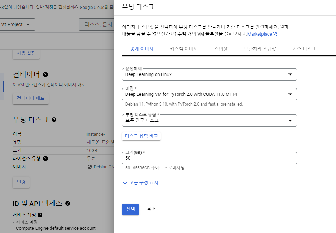Click help icon next to ID 및 API 액세스

(68, 203)
